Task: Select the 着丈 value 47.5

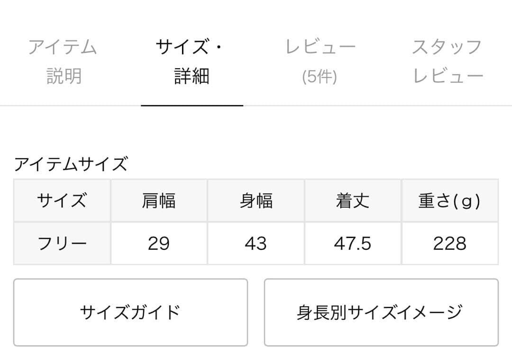Action: coord(353,243)
